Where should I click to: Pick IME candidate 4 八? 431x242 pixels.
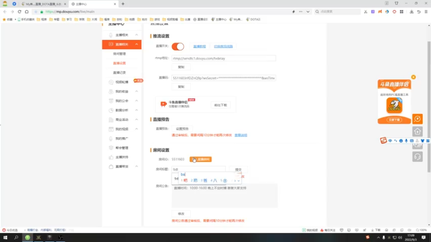214,180
